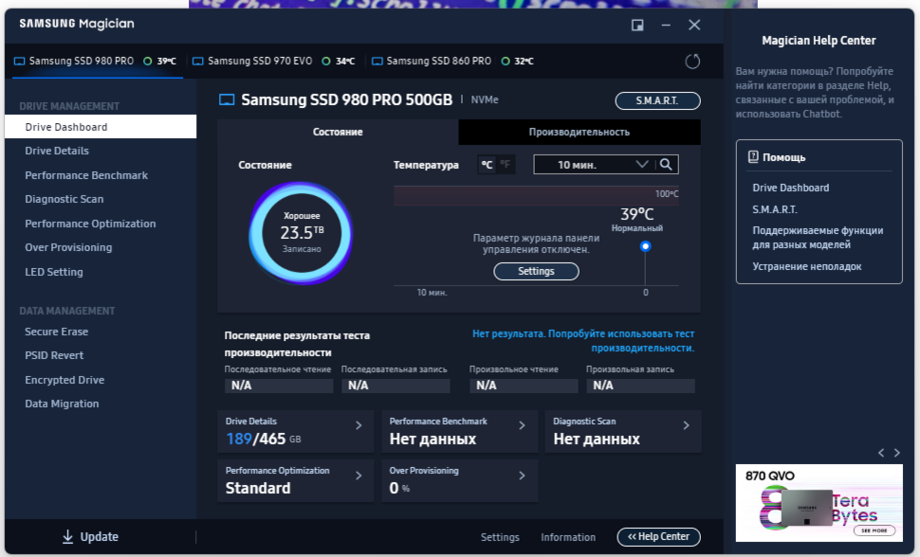Open Поддерживаемые функции для разных моделей topic

point(818,238)
